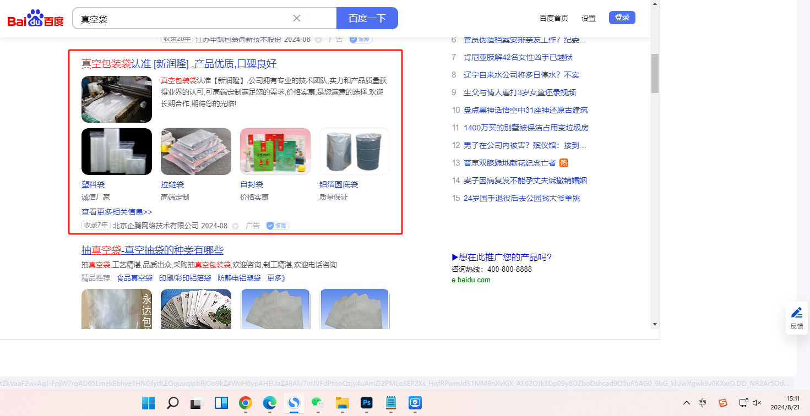Open the e.baidu.com link

click(x=471, y=280)
